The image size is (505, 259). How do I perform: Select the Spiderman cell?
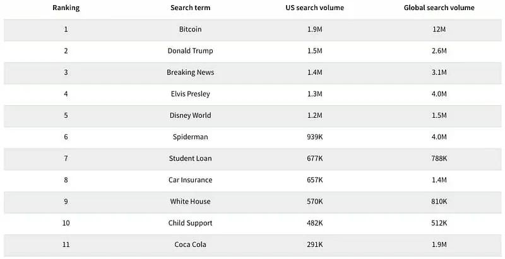[x=190, y=137]
